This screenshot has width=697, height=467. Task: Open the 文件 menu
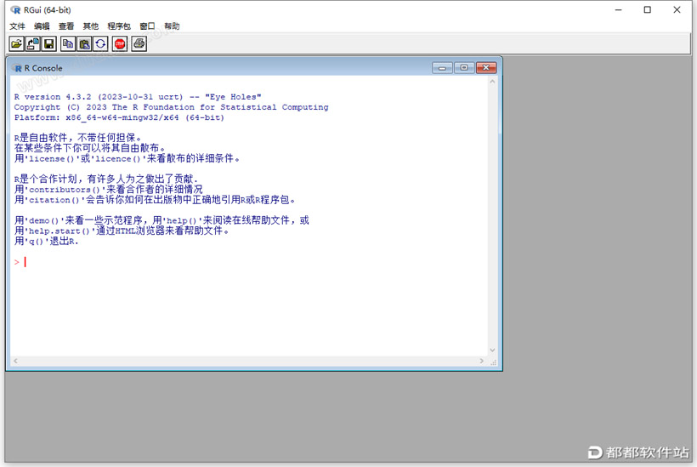17,26
